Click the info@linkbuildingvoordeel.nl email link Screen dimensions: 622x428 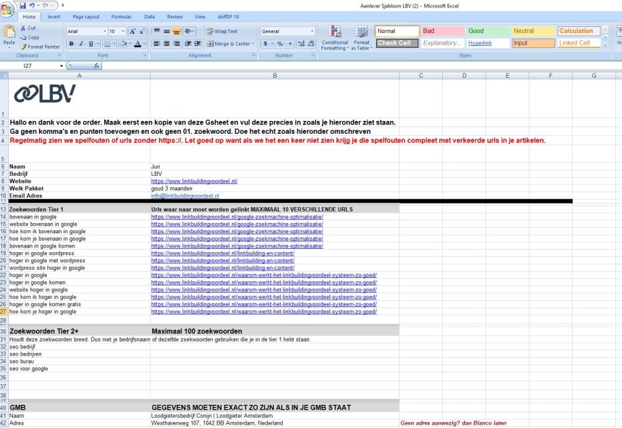[185, 196]
